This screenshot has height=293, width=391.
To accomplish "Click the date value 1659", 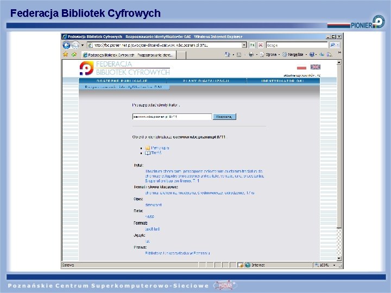I will pyautogui.click(x=150, y=216).
